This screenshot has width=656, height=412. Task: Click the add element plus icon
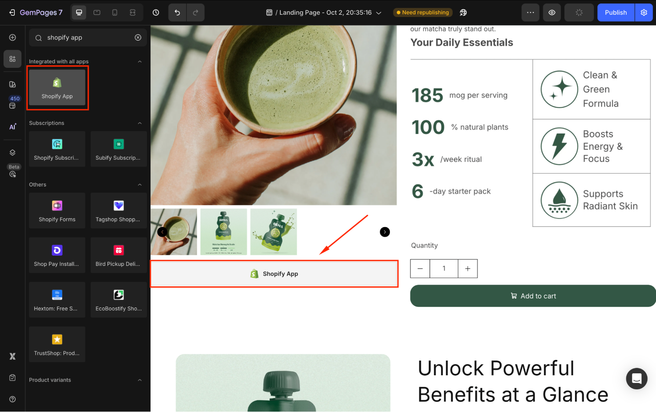coord(12,37)
